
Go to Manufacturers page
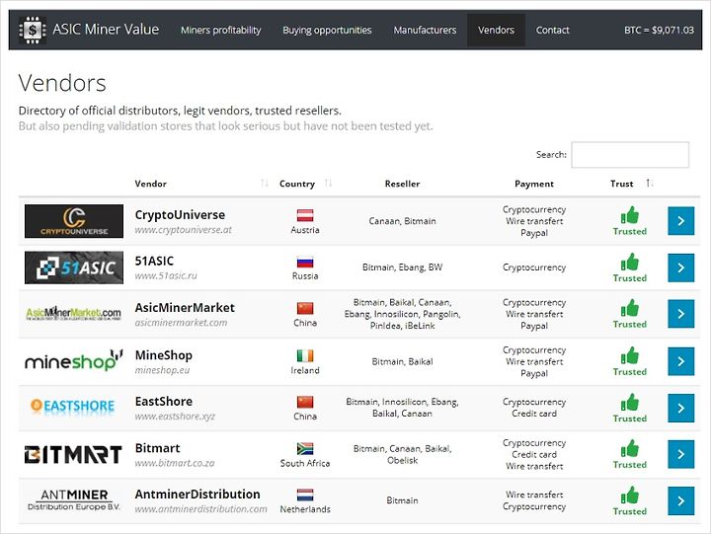click(425, 30)
